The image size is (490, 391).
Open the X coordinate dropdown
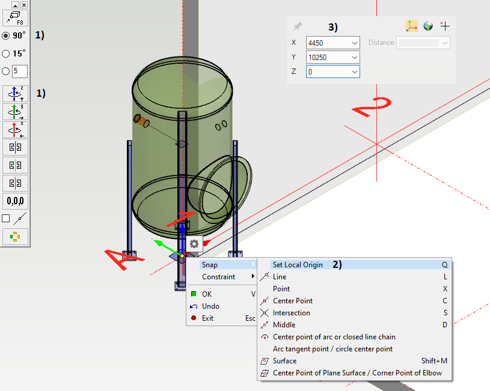click(x=354, y=43)
